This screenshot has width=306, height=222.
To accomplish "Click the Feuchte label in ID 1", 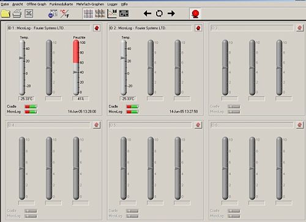I will (x=79, y=37).
